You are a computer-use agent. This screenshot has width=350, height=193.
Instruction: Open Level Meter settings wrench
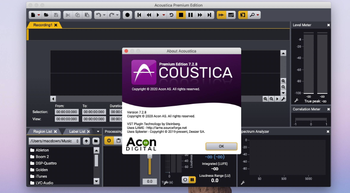click(296, 100)
